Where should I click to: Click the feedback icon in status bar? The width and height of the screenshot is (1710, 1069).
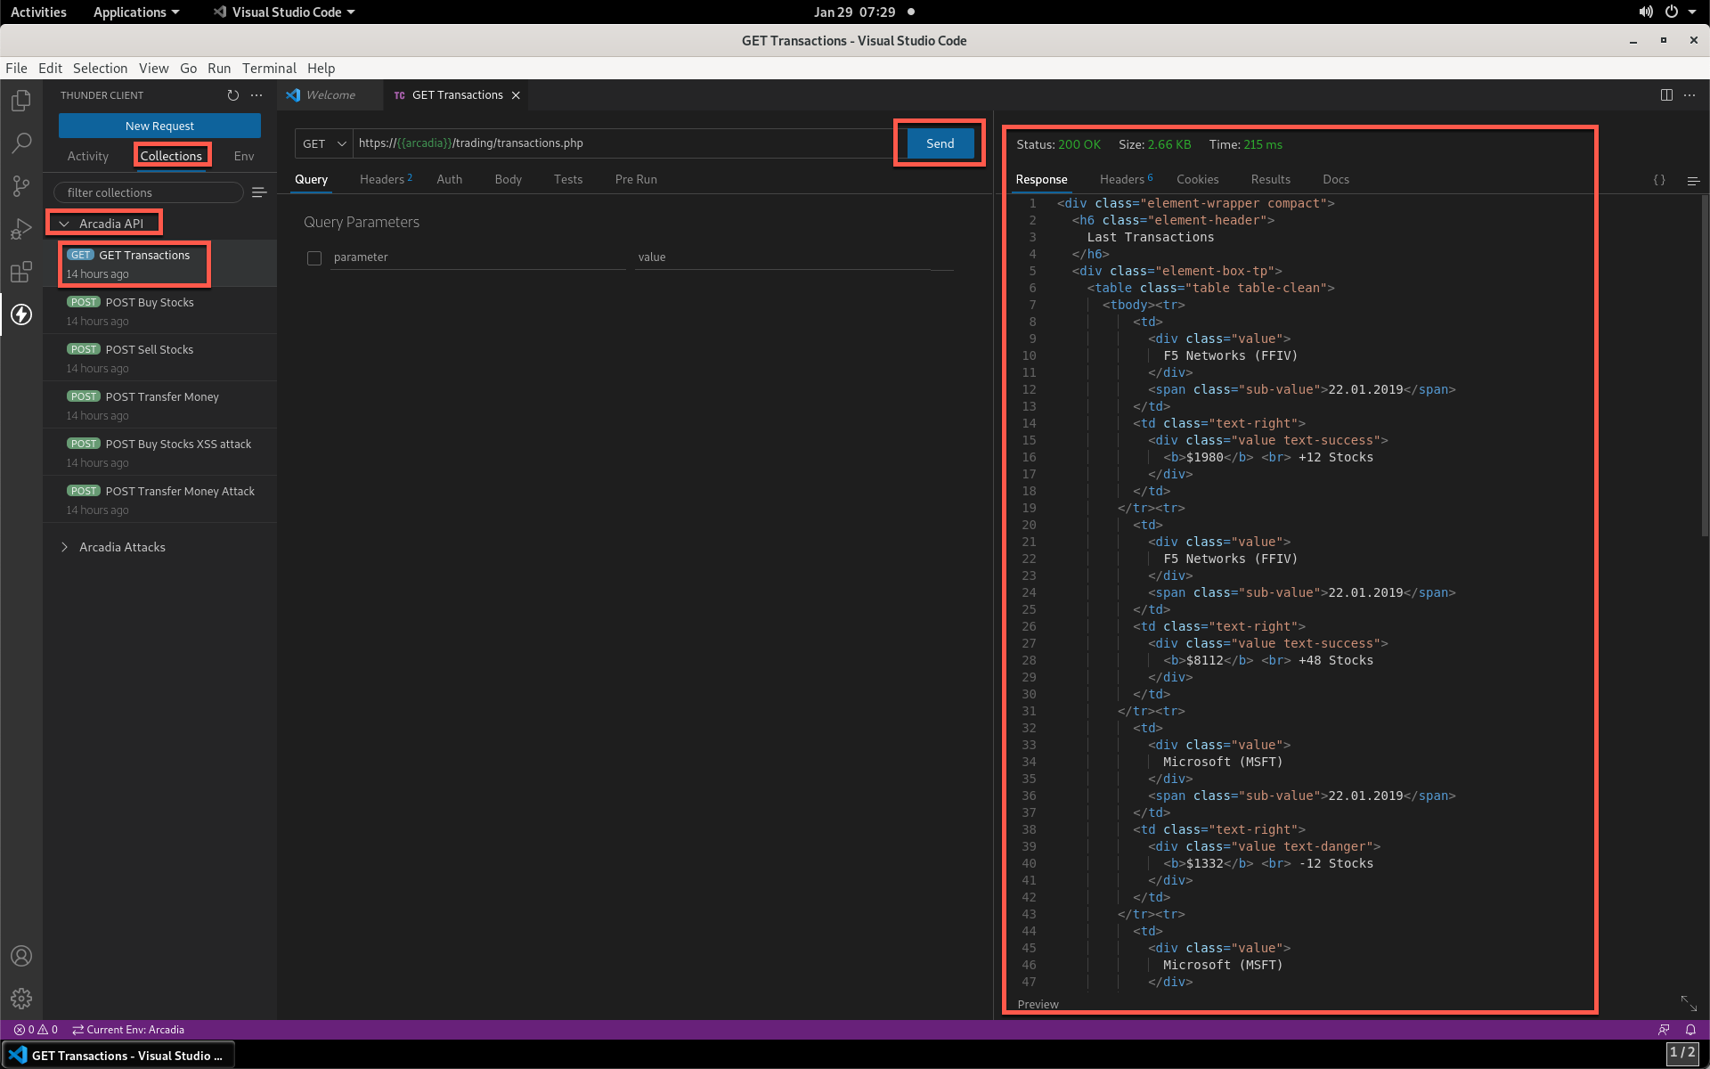[x=1664, y=1030]
